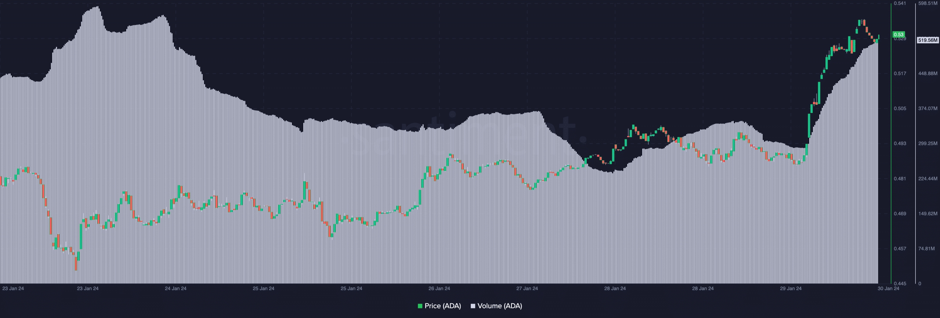The width and height of the screenshot is (940, 318).
Task: Click the 374.07M volume axis value
Action: [928, 108]
